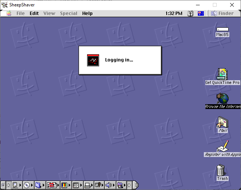Viewport: 241px width, 190px height.
Task: Expand arrow beside the CD disc icon
Action: pos(32,185)
